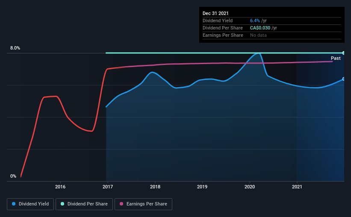
Task: Click the teal Dividend Per Share legend dot
Action: point(62,204)
